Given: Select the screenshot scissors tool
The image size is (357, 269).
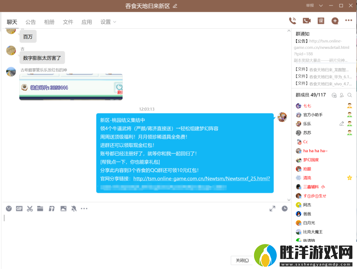Looking at the screenshot, I should click(x=30, y=208).
